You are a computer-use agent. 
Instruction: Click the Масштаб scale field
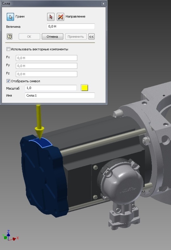coord(51,88)
